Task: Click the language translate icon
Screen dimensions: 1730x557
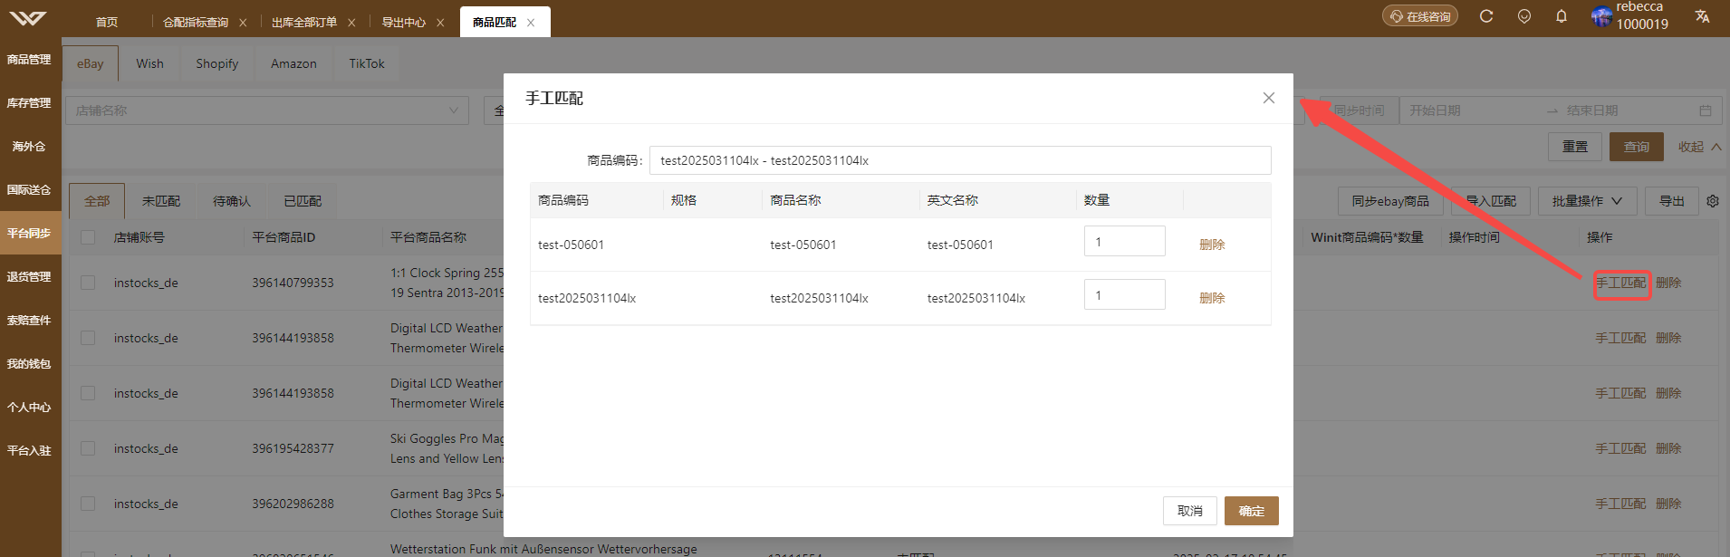Action: 1703,16
